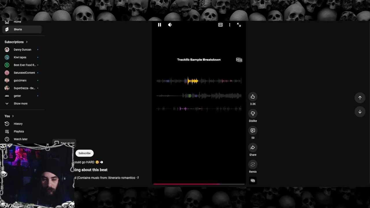
Task: Expand the Subscriptions section
Action: coord(16,42)
